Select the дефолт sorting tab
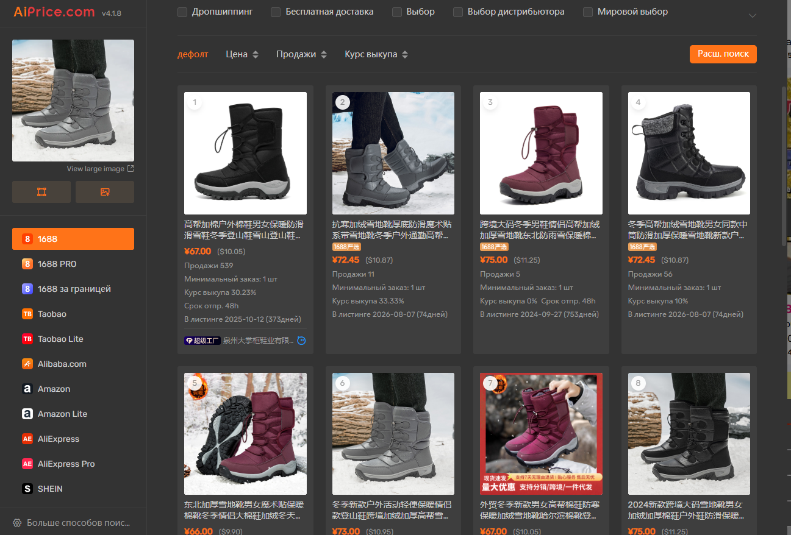 coord(193,54)
